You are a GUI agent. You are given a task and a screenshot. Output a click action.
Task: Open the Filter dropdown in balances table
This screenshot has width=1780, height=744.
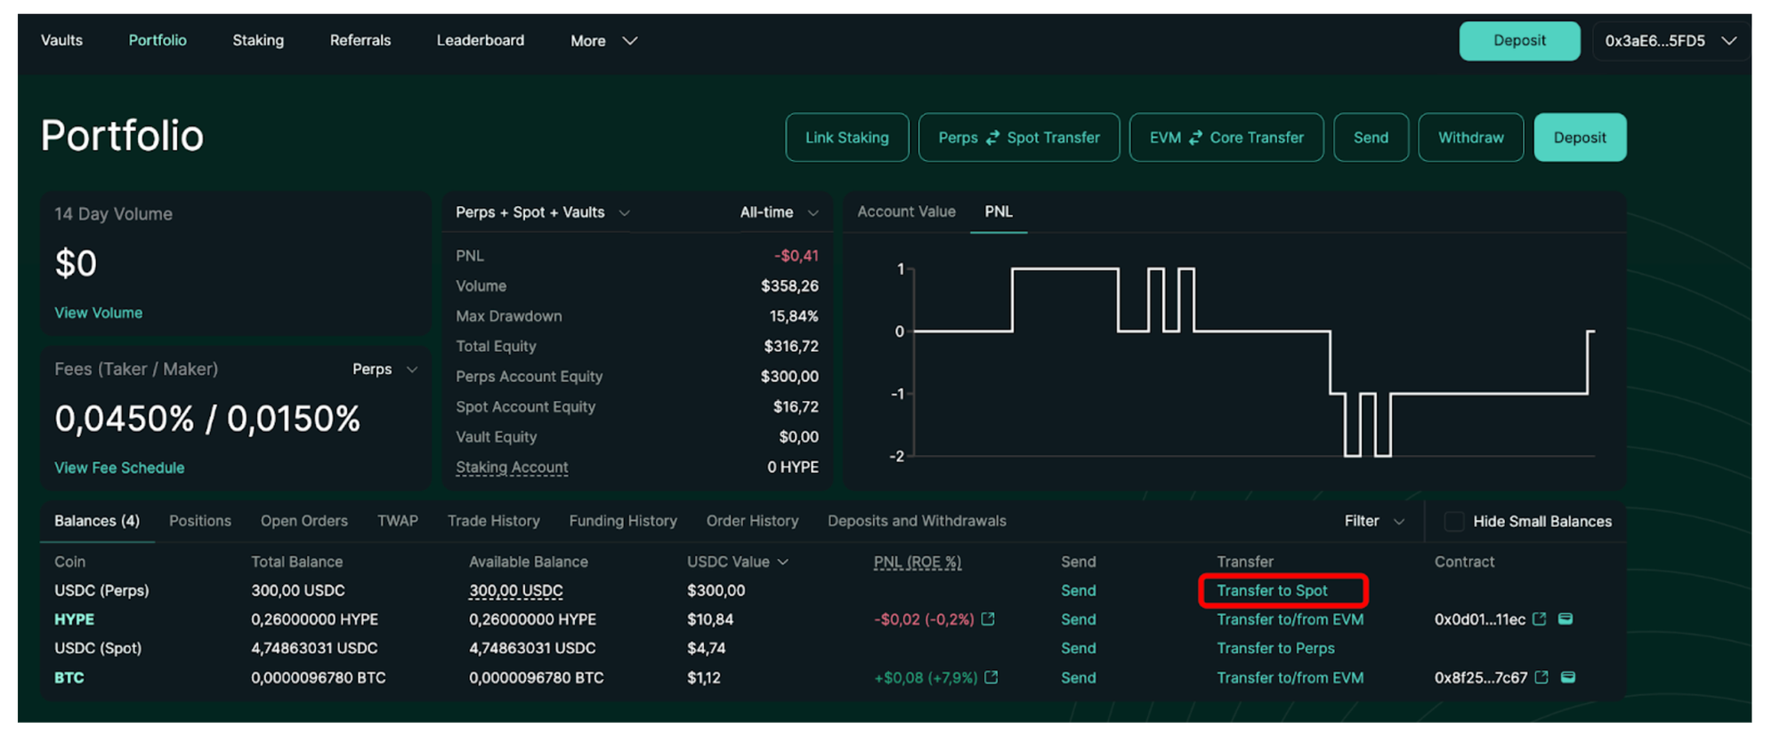1373,522
